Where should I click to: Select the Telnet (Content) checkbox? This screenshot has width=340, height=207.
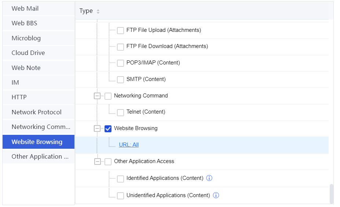click(120, 112)
